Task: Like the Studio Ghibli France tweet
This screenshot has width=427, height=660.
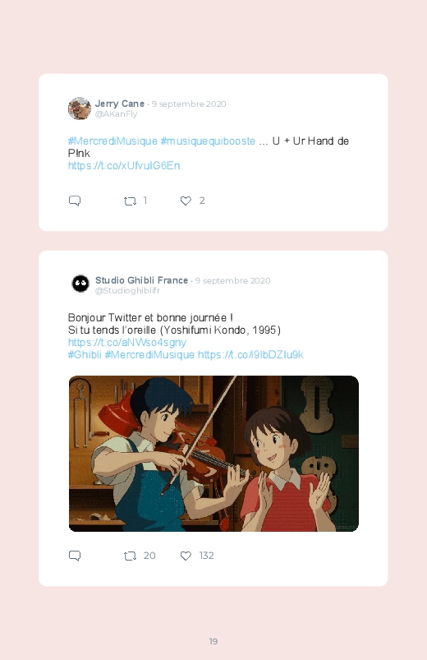Action: pos(186,556)
